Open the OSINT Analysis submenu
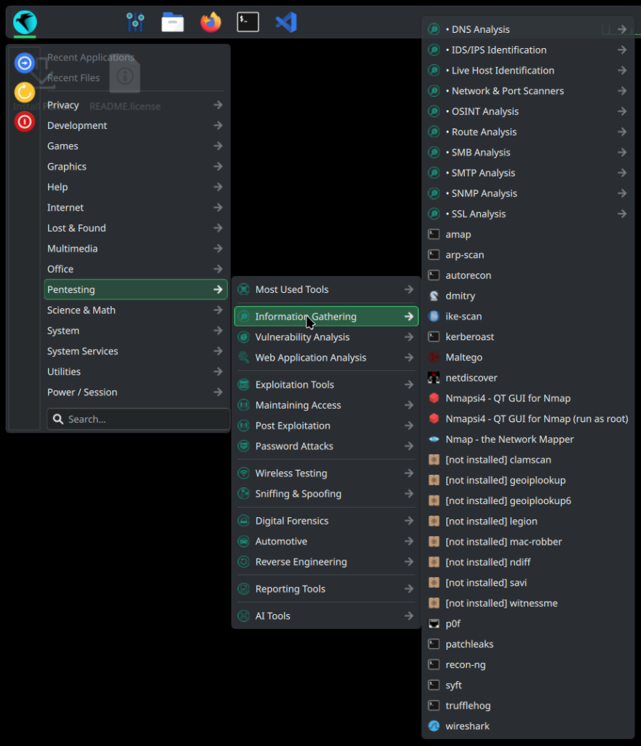The width and height of the screenshot is (641, 746). [x=528, y=111]
